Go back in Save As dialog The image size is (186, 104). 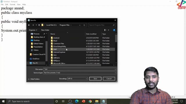click(x=29, y=25)
